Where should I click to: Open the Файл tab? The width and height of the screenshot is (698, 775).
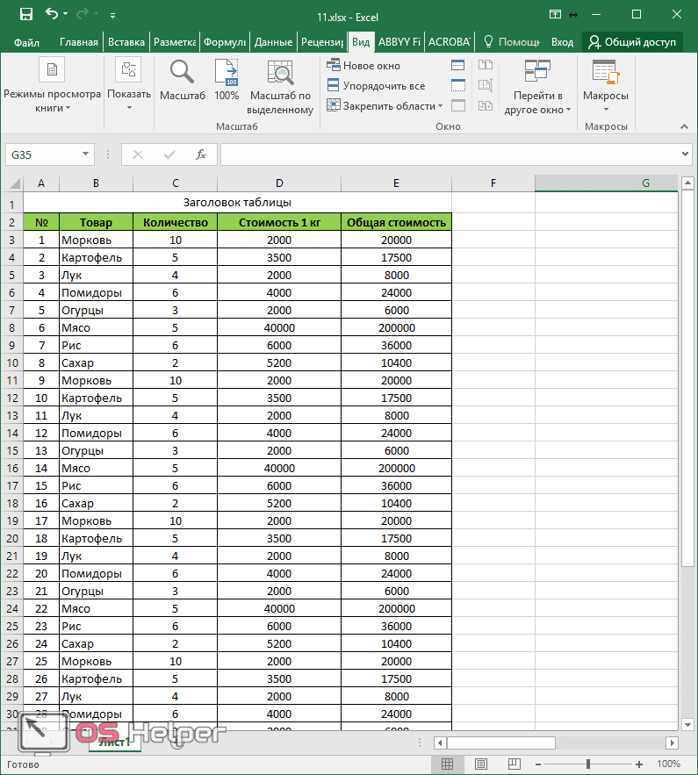pos(26,42)
